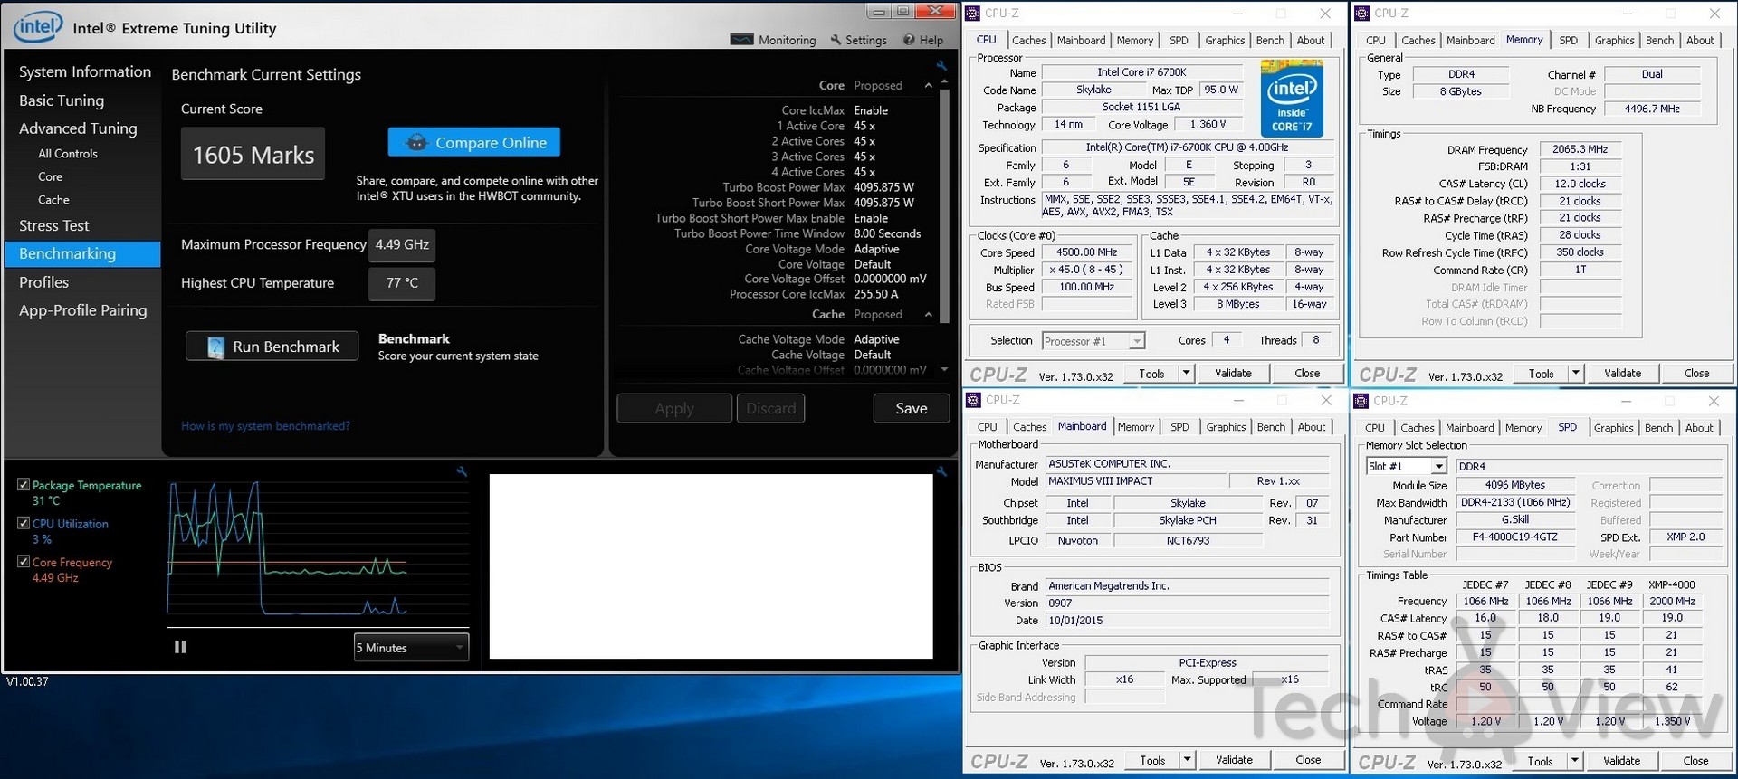
Task: Open Stress Test in XTU sidebar
Action: 54,225
